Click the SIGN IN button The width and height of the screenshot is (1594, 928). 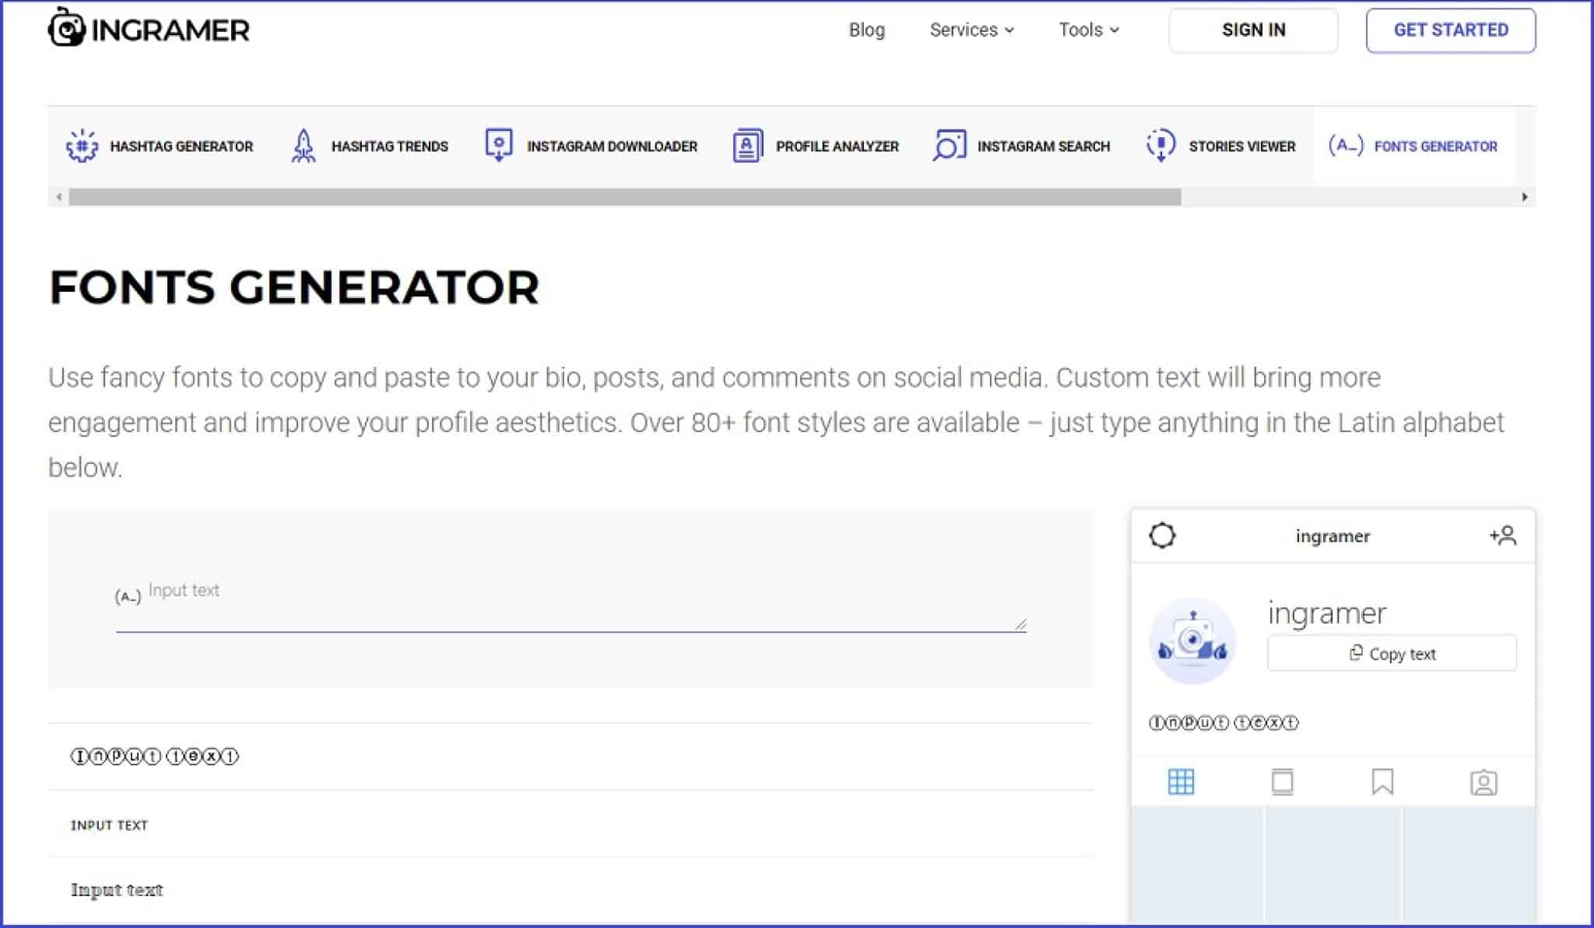1253,30
